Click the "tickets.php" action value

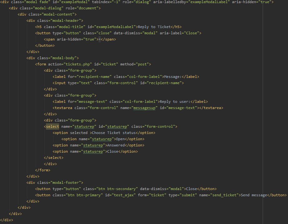(x=78, y=64)
